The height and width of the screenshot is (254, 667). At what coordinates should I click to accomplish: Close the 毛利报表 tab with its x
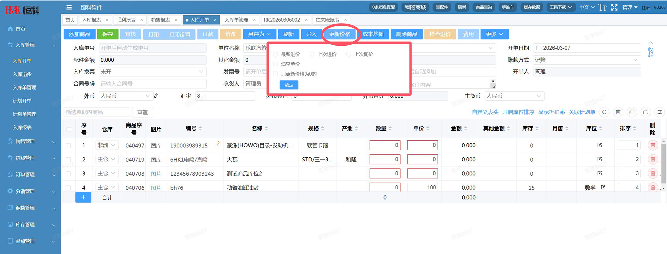pyautogui.click(x=141, y=20)
